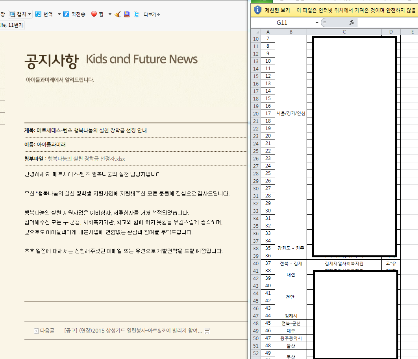
Task: Click the Excel formula bar input
Action: pos(387,23)
